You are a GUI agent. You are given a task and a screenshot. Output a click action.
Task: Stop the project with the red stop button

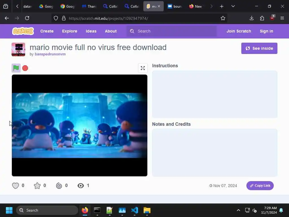pyautogui.click(x=25, y=68)
